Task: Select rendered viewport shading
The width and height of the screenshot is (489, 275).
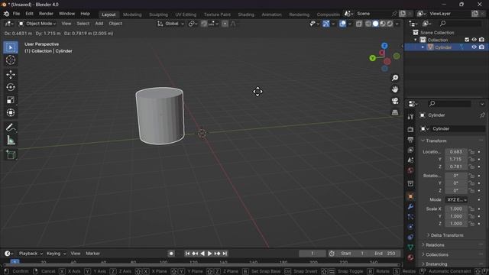Action: 390,24
